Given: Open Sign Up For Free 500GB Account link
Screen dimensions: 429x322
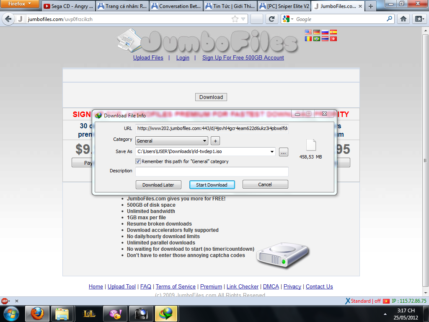Looking at the screenshot, I should point(243,58).
